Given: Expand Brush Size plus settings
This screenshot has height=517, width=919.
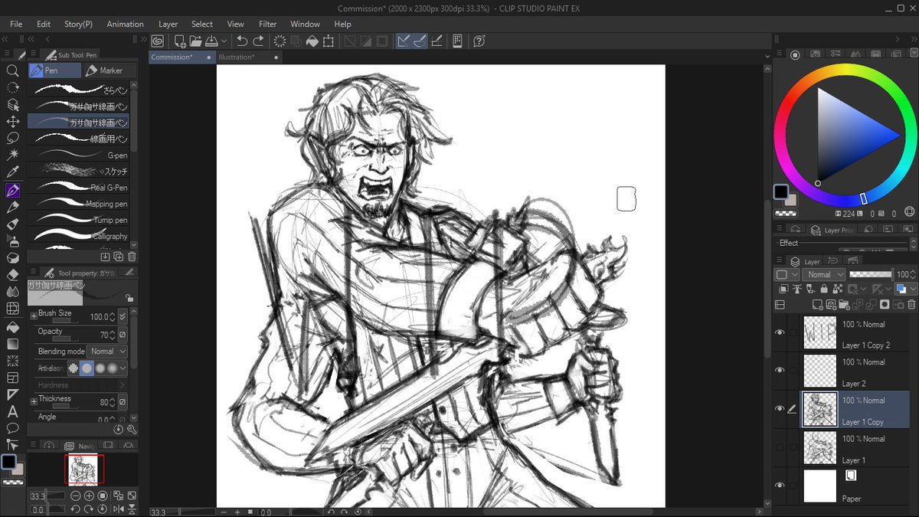Looking at the screenshot, I should (34, 316).
